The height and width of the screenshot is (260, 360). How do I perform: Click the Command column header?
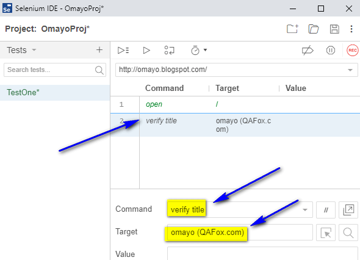[x=164, y=88]
